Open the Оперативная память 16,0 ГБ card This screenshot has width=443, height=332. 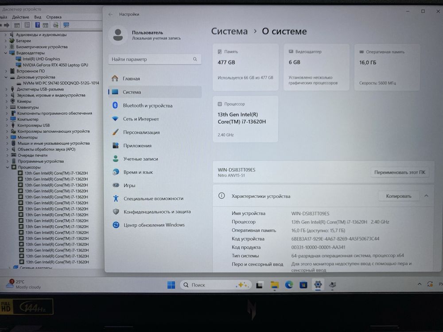pos(387,67)
